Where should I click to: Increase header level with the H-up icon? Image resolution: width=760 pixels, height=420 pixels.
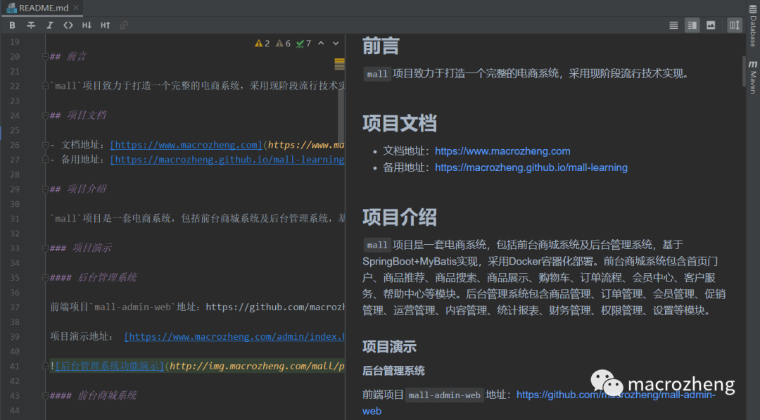(x=104, y=25)
